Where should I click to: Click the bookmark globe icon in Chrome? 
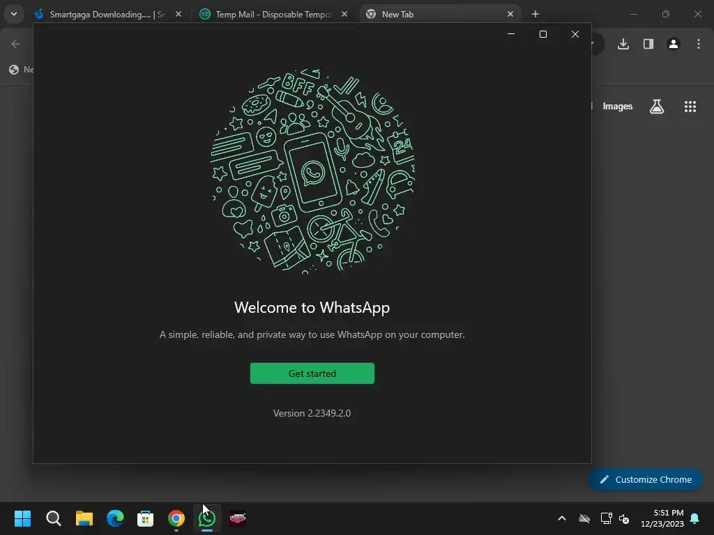click(14, 70)
